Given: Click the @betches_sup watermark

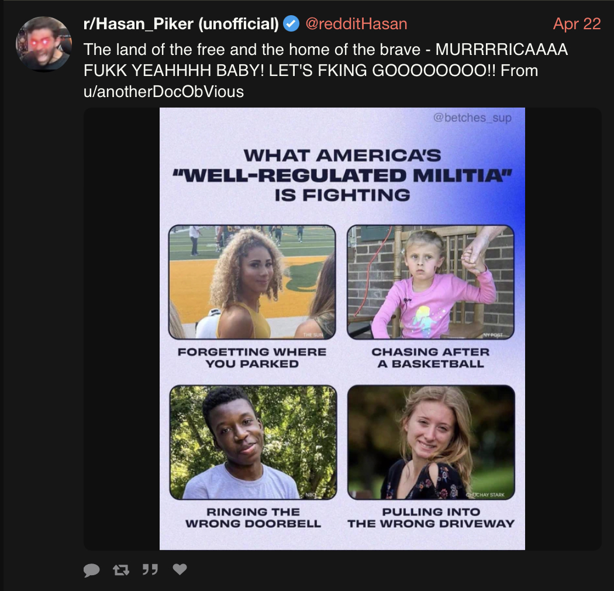Looking at the screenshot, I should pos(472,118).
